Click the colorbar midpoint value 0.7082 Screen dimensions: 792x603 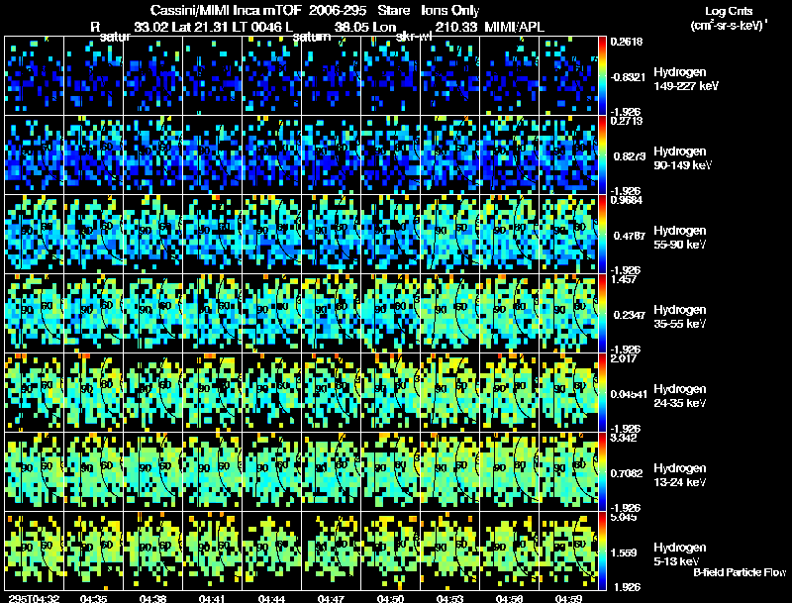tap(628, 473)
